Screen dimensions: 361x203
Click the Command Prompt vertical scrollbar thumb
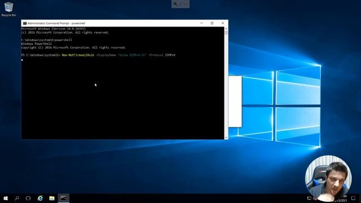tap(226, 33)
